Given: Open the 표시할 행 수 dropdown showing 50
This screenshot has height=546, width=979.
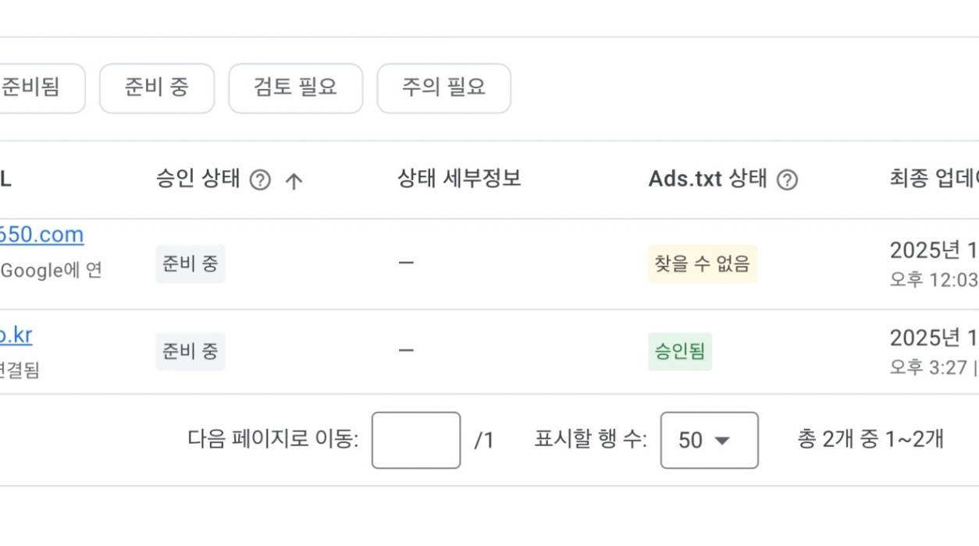Looking at the screenshot, I should [x=709, y=441].
